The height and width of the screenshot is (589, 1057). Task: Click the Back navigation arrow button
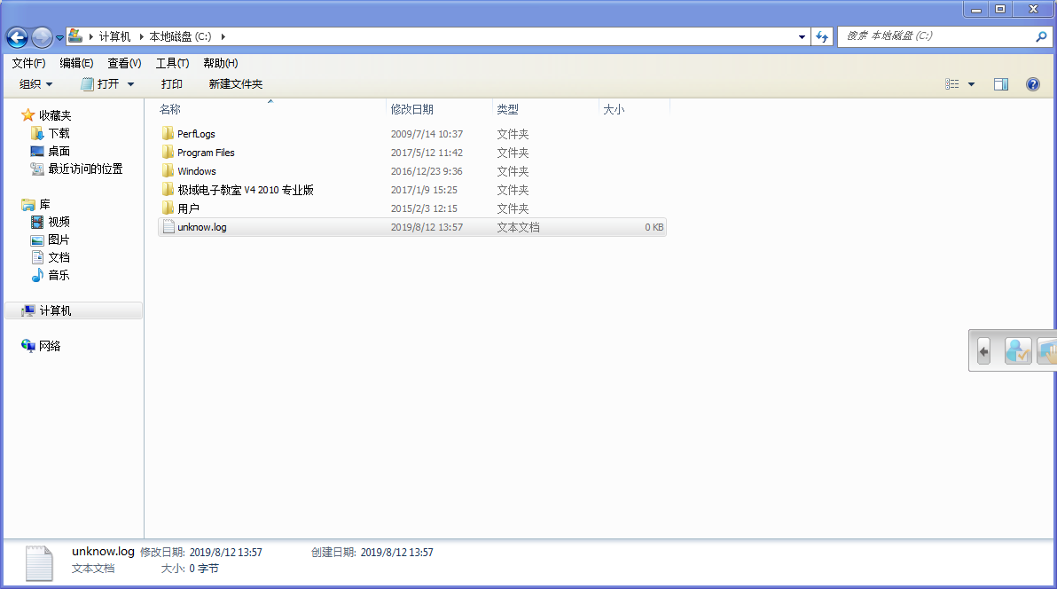17,37
